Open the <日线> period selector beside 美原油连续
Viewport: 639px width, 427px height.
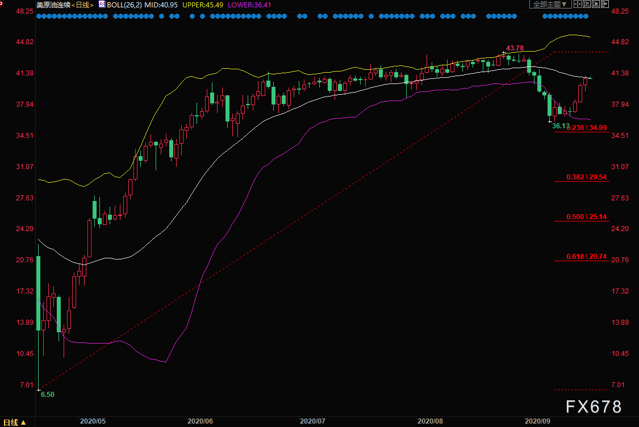[x=82, y=5]
